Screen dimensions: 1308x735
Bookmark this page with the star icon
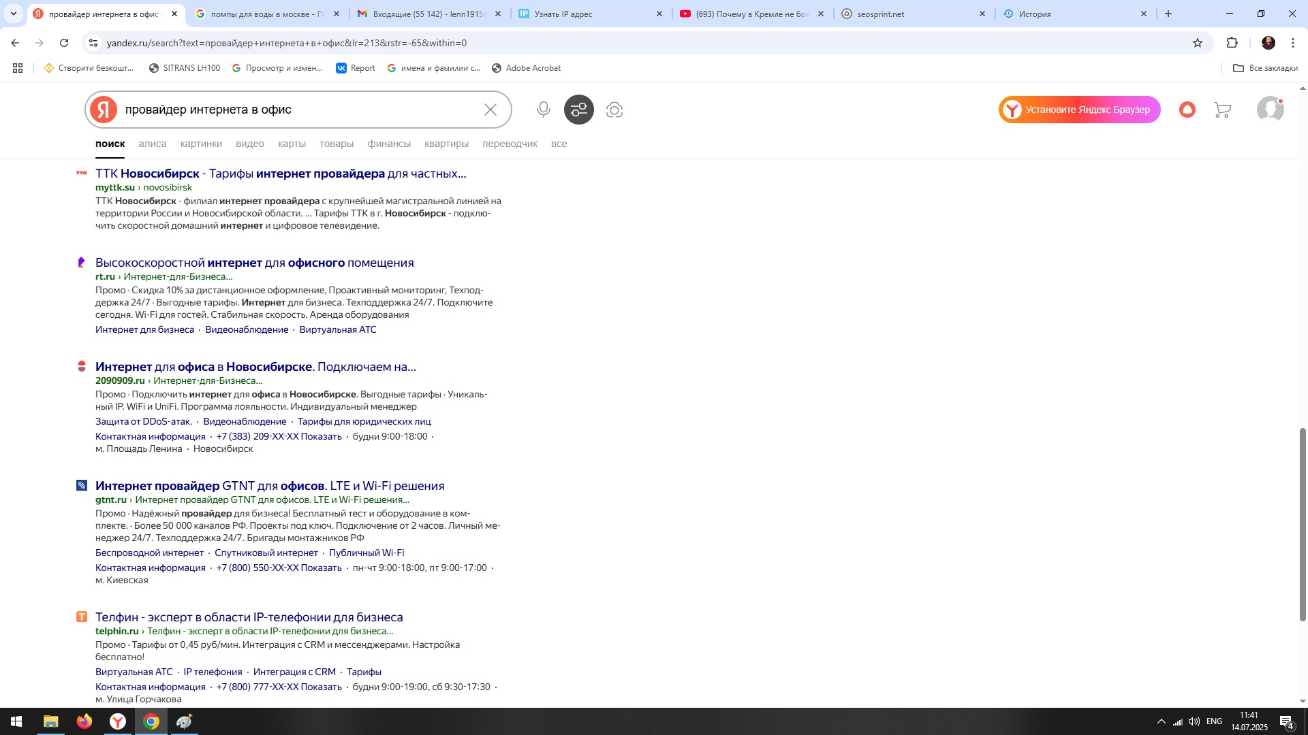point(1198,43)
